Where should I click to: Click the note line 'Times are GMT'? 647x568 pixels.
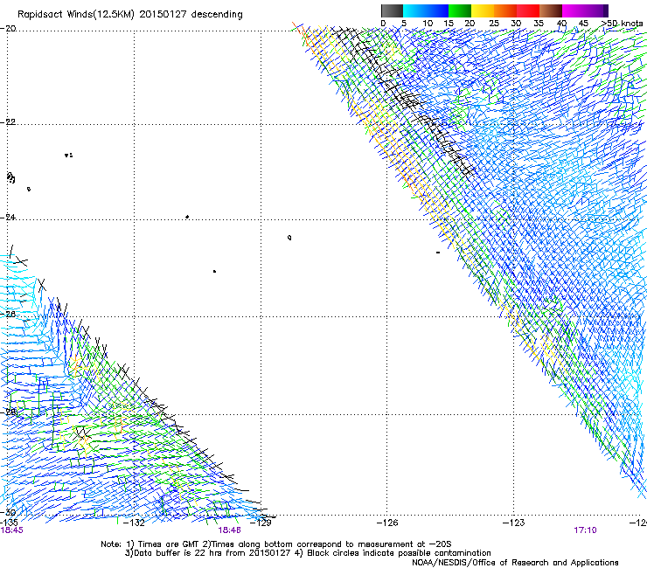[x=169, y=544]
